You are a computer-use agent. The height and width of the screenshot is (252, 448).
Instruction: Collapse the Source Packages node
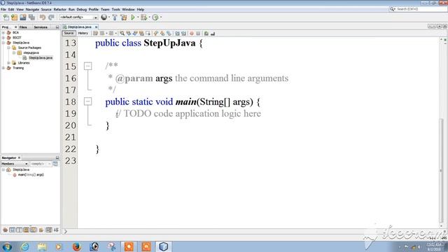pos(8,48)
